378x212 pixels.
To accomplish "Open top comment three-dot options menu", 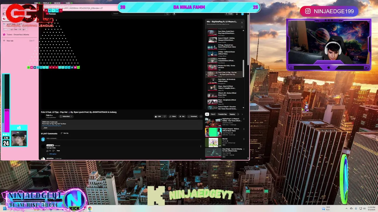I will click(201, 146).
